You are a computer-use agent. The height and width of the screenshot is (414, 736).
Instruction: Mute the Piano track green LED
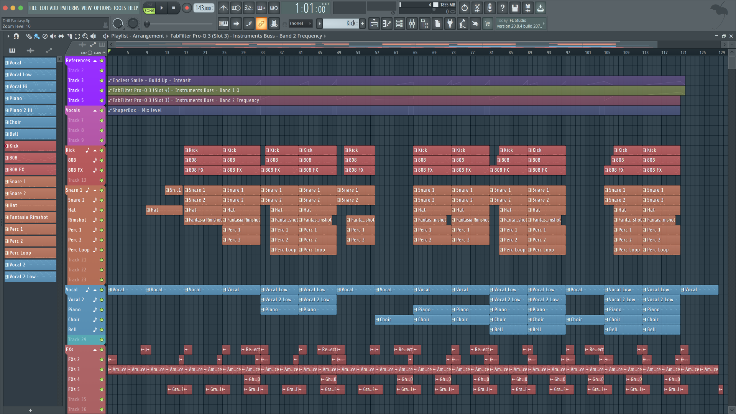pyautogui.click(x=102, y=310)
